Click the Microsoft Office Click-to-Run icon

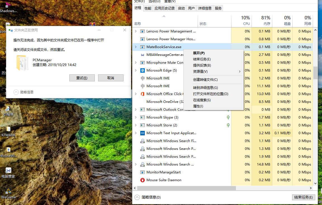(143, 94)
